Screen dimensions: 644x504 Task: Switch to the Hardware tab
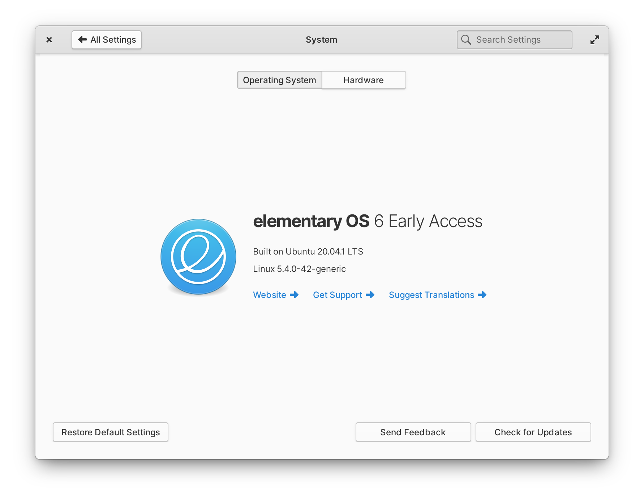pos(364,80)
